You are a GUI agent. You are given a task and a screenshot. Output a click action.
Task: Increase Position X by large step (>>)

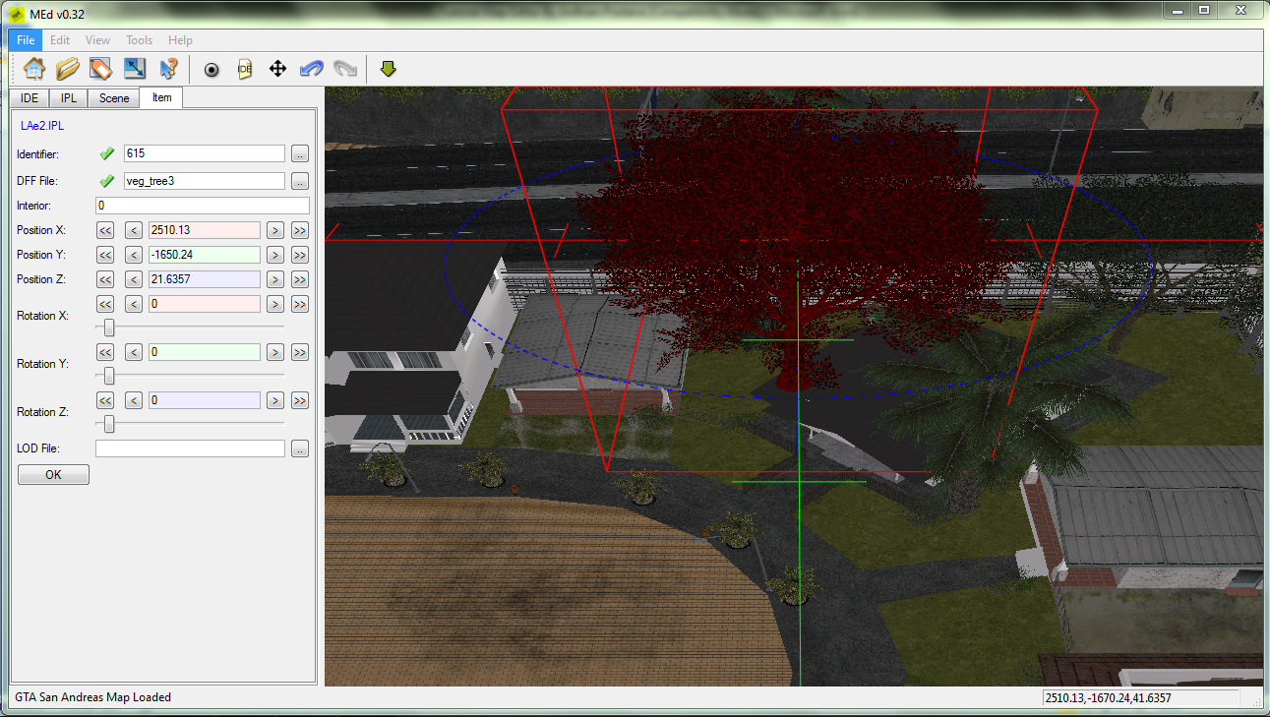click(300, 230)
